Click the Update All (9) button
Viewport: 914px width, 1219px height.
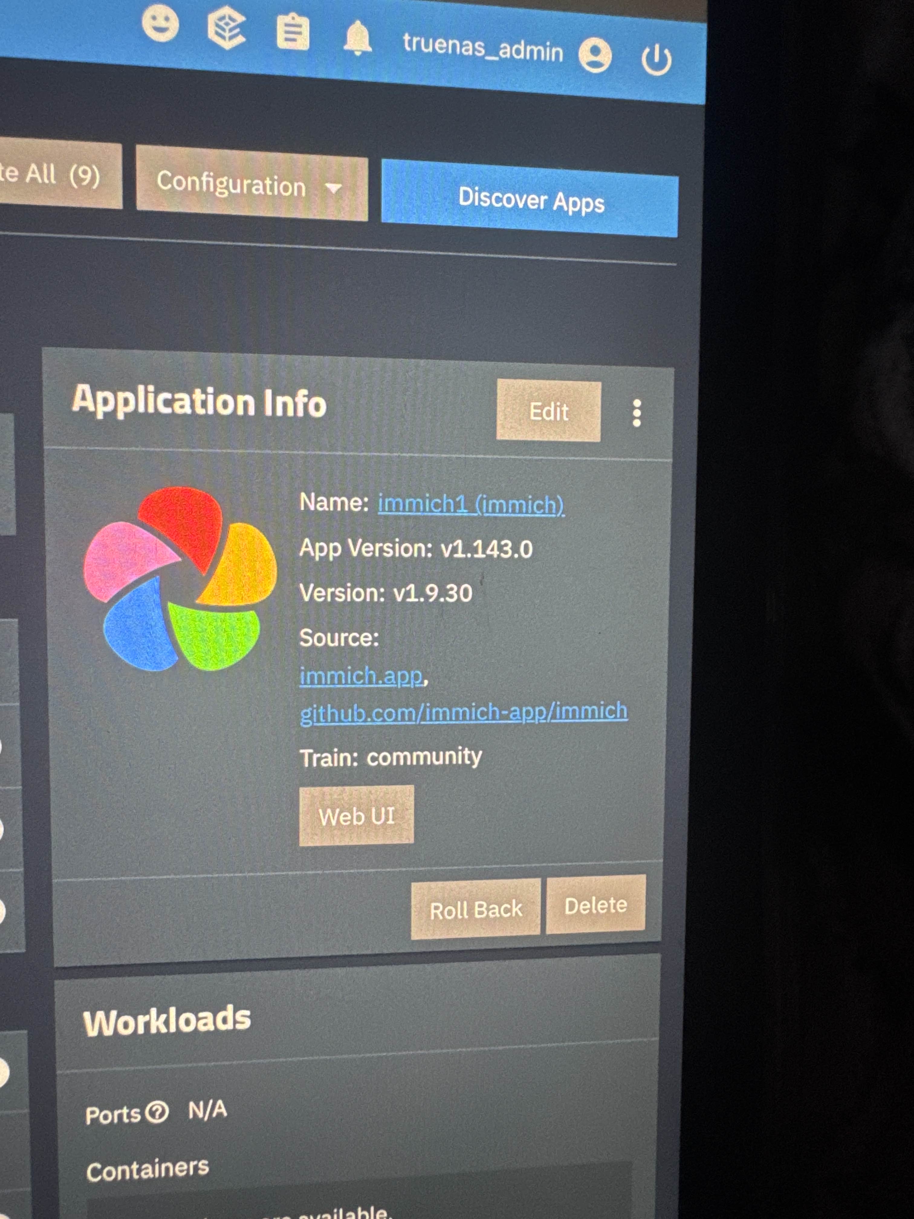click(55, 175)
